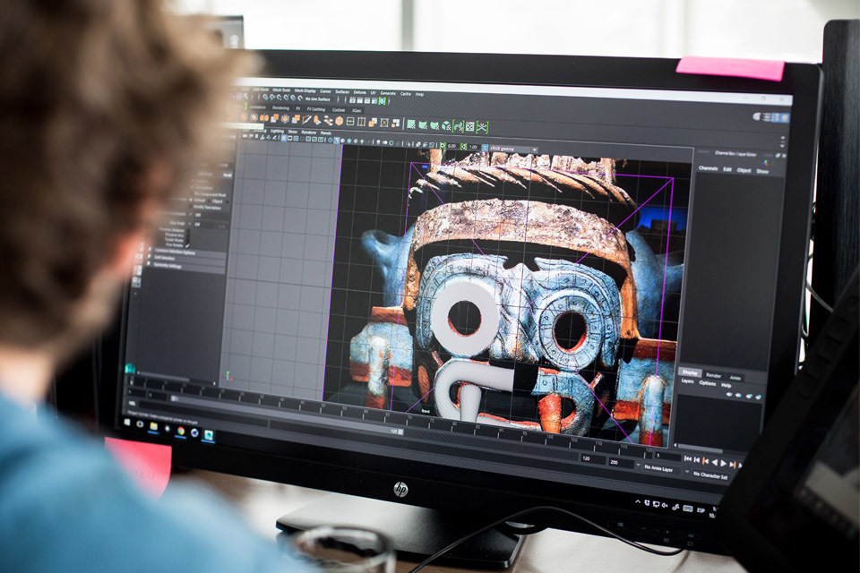Click the create new layer icon
The height and width of the screenshot is (573, 860).
click(x=757, y=395)
